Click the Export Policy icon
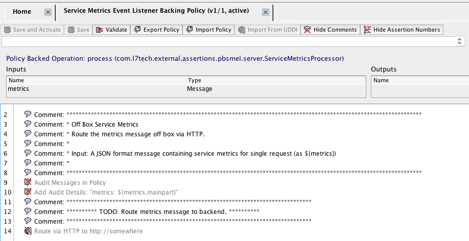Image resolution: width=469 pixels, height=241 pixels. (137, 30)
